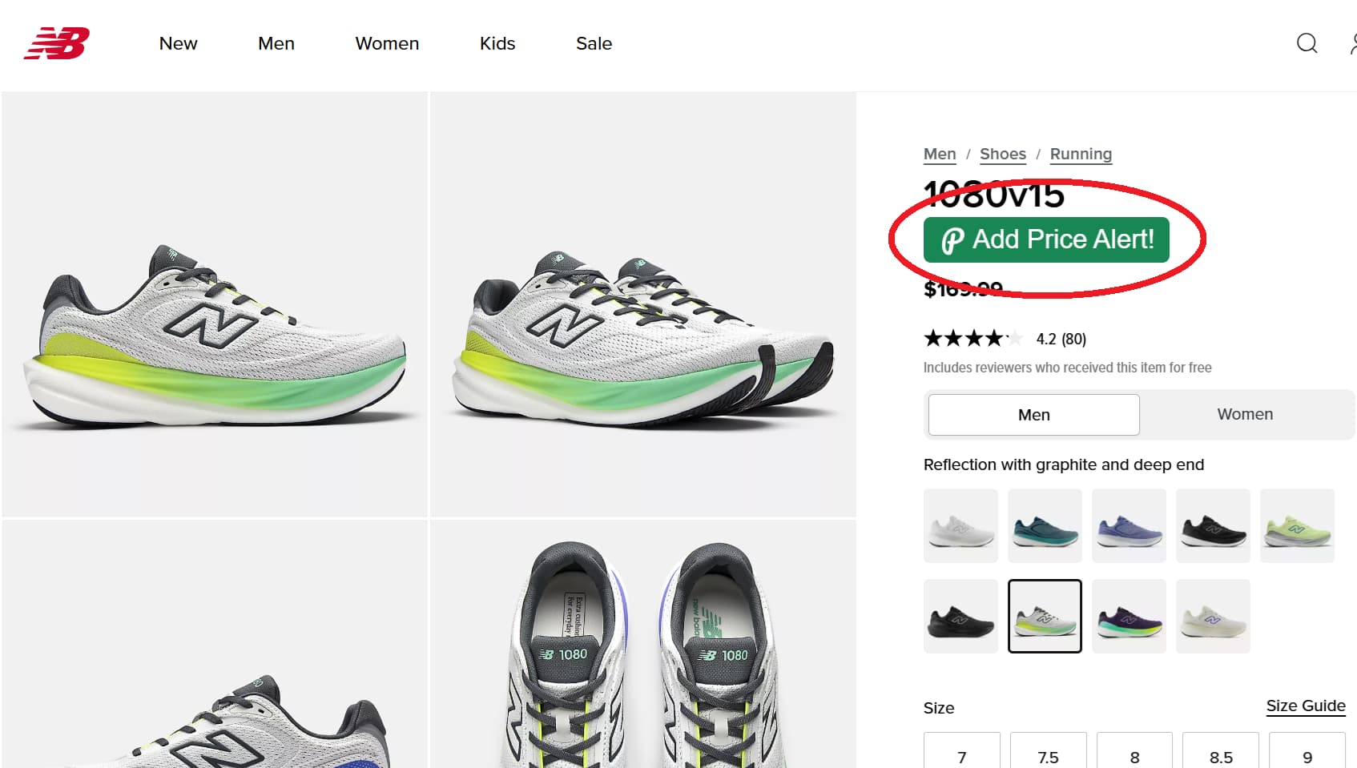Viewport: 1357px width, 768px height.
Task: Select the teal colorway thumbnail
Action: [1045, 525]
